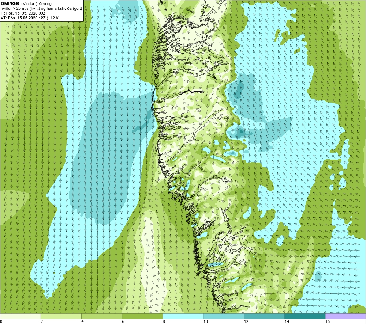Click the 'Vindur (10m) og' text
Screen dimensions: 366x324
(x=37, y=4)
